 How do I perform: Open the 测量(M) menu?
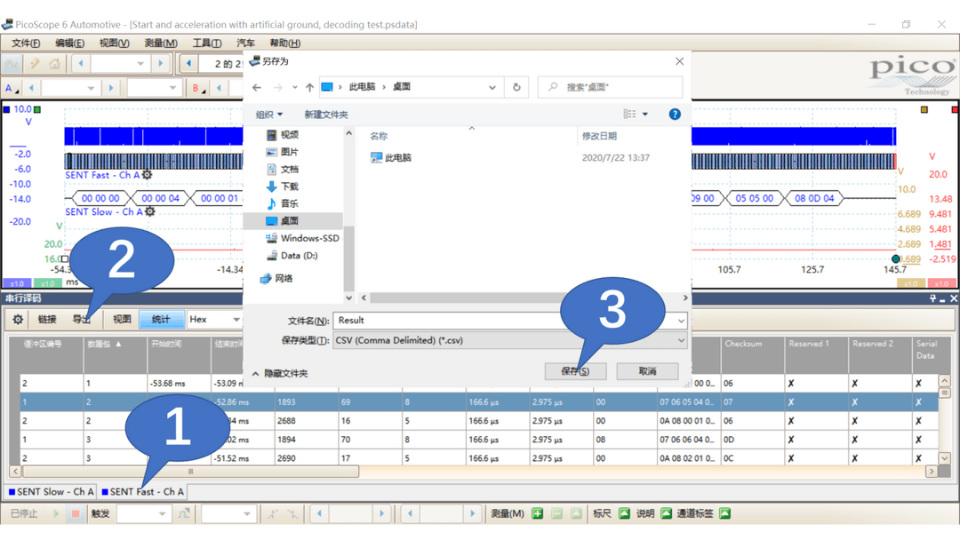[161, 43]
